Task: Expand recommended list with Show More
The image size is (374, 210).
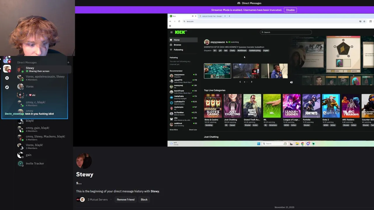Action: 174,130
